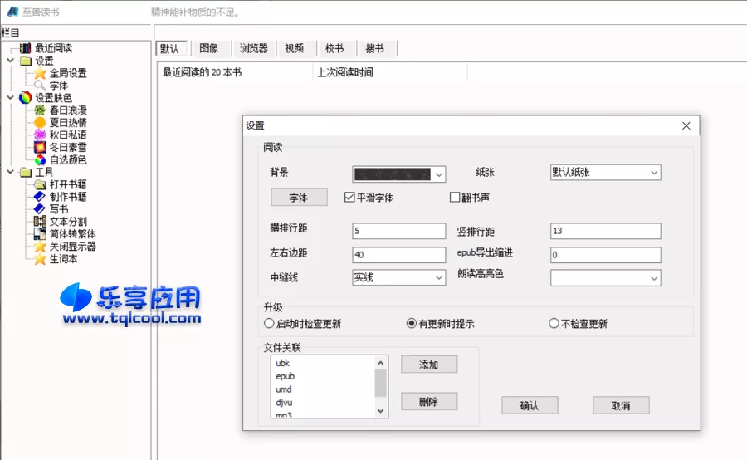The height and width of the screenshot is (460, 747).
Task: Switch to the 视频 tab
Action: 295,48
